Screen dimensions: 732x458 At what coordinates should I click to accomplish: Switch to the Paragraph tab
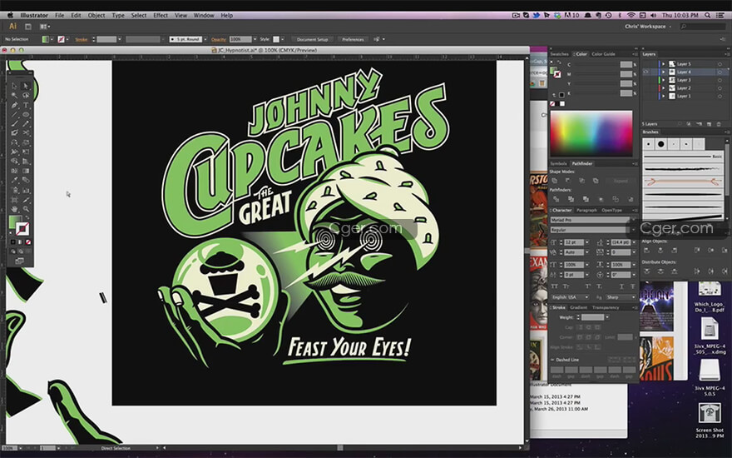[x=586, y=211]
